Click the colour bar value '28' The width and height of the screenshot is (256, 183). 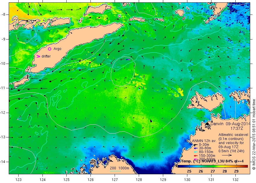point(225,171)
